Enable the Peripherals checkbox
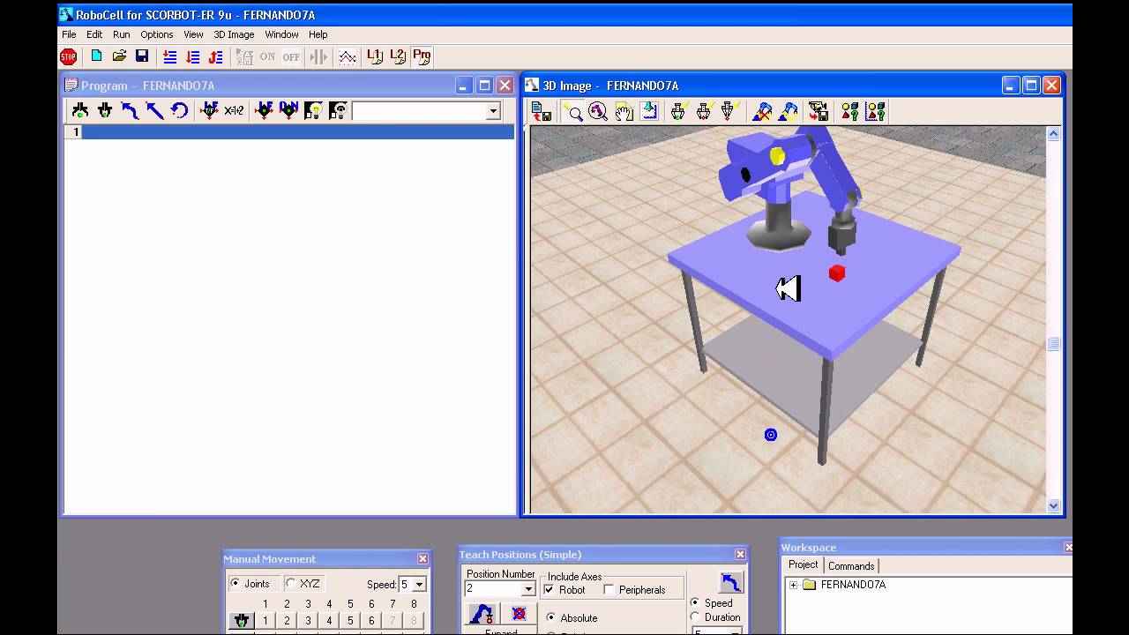The width and height of the screenshot is (1129, 635). (609, 590)
